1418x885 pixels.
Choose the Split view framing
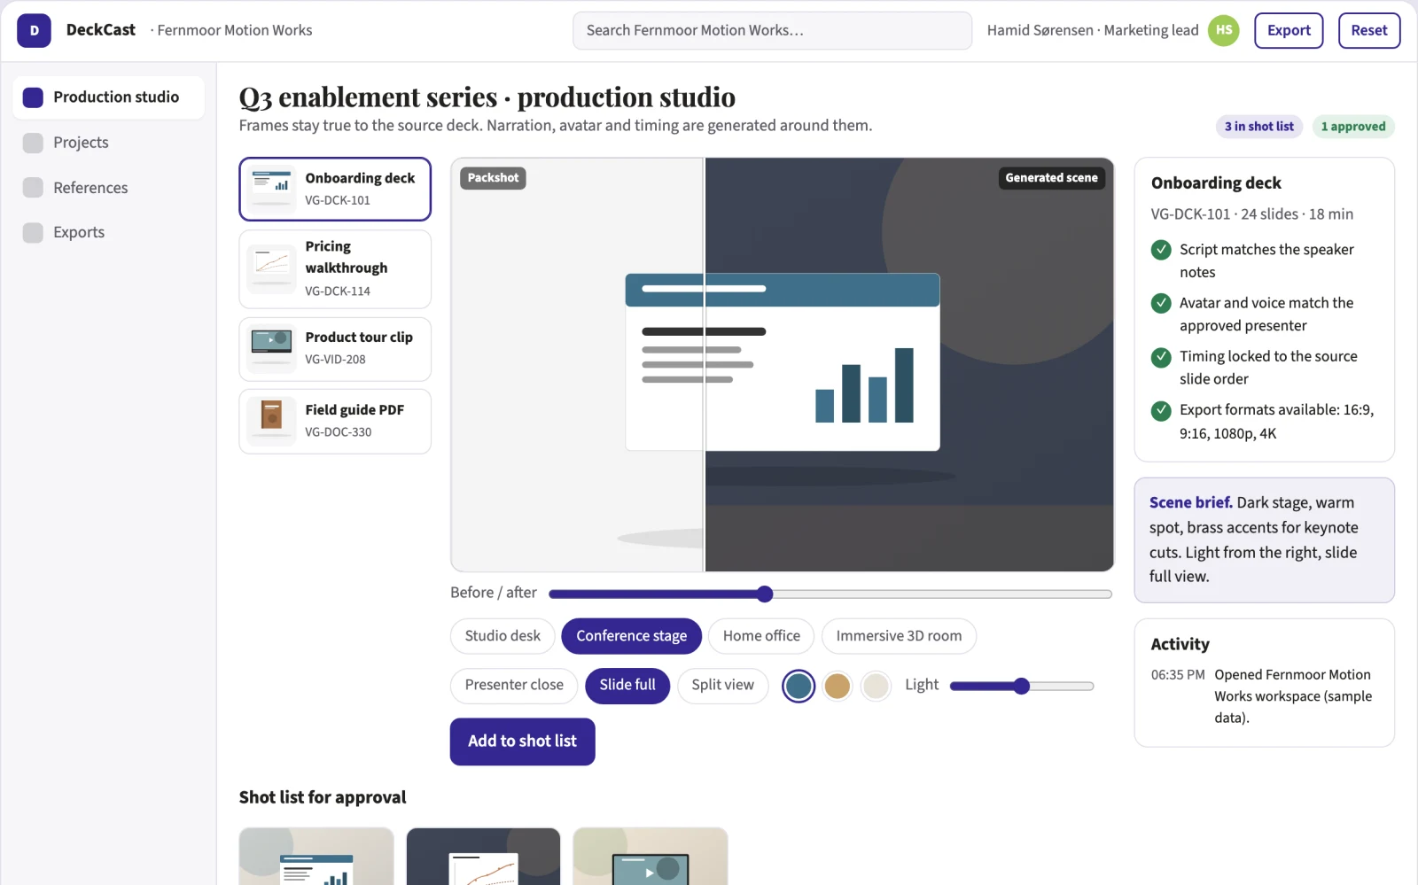pyautogui.click(x=722, y=685)
